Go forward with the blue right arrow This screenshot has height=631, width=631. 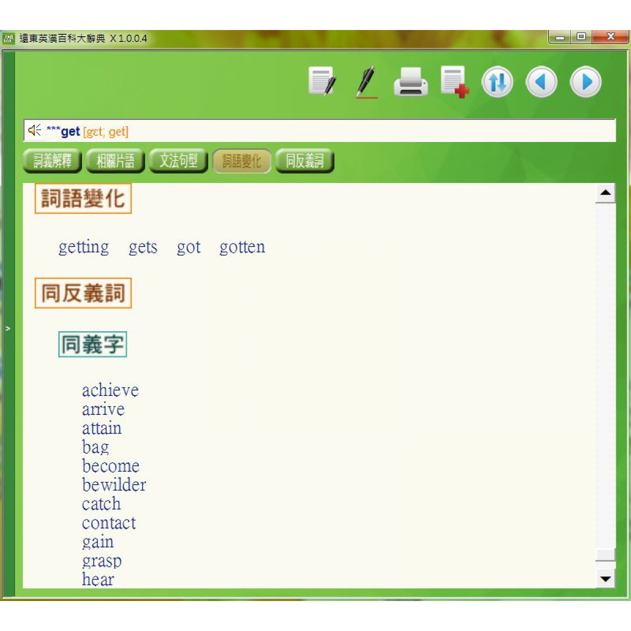(586, 82)
